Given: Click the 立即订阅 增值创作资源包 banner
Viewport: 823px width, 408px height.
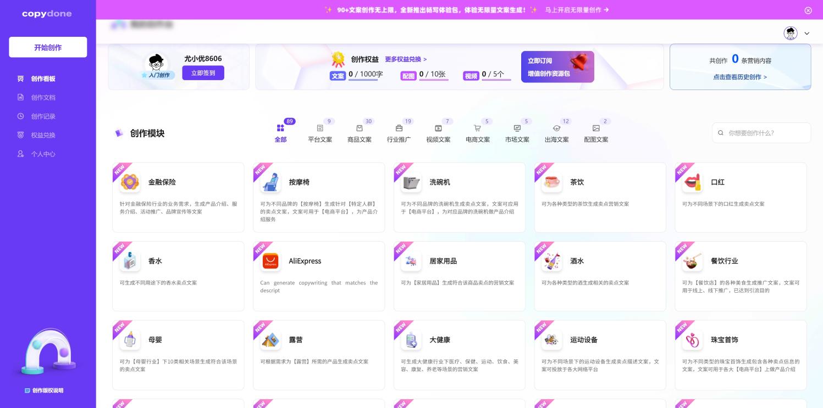Looking at the screenshot, I should tap(557, 67).
